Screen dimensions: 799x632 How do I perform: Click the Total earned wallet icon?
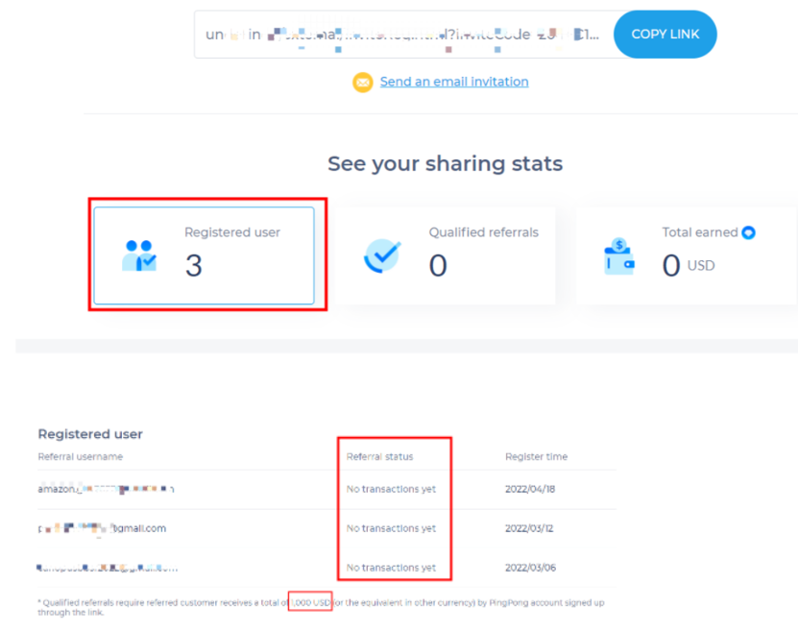coord(618,256)
